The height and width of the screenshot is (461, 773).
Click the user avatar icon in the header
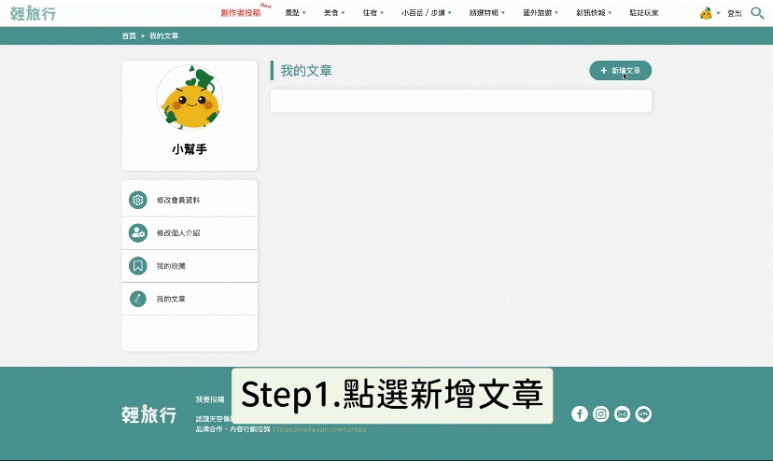tap(706, 13)
